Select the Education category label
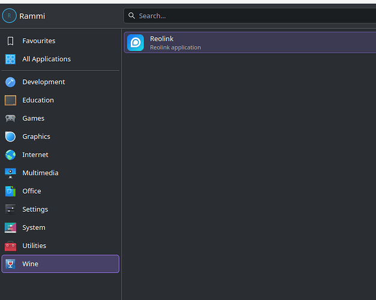376x300 pixels. click(38, 100)
